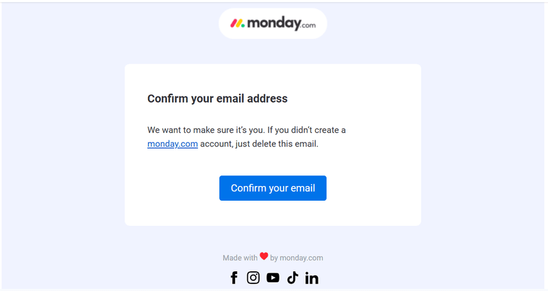Open the Instagram social icon
The height and width of the screenshot is (291, 548).
click(253, 277)
